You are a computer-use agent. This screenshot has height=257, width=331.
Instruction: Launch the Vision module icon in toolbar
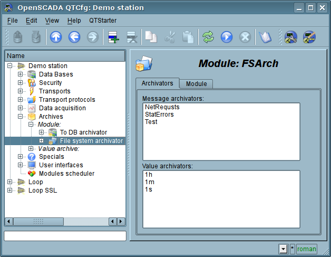(309, 37)
